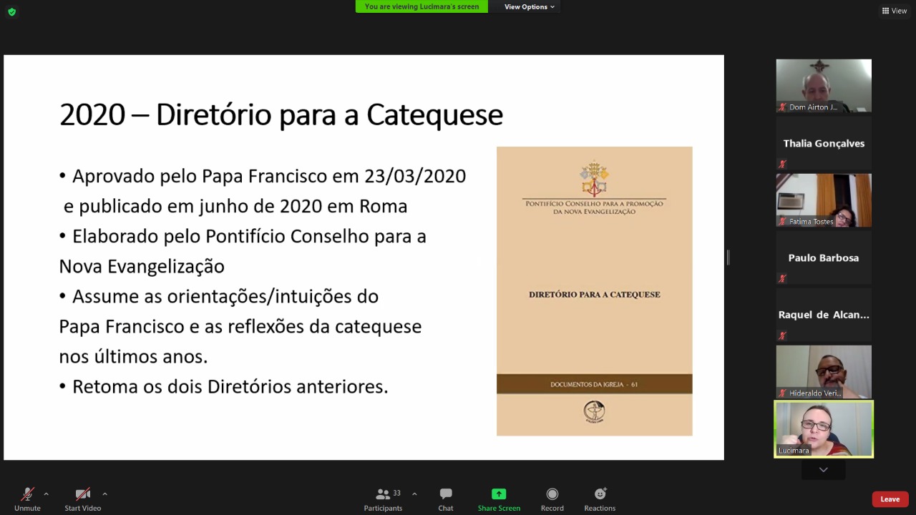Select Raquel de Alcan... participant tile
This screenshot has height=515, width=916.
click(x=824, y=315)
